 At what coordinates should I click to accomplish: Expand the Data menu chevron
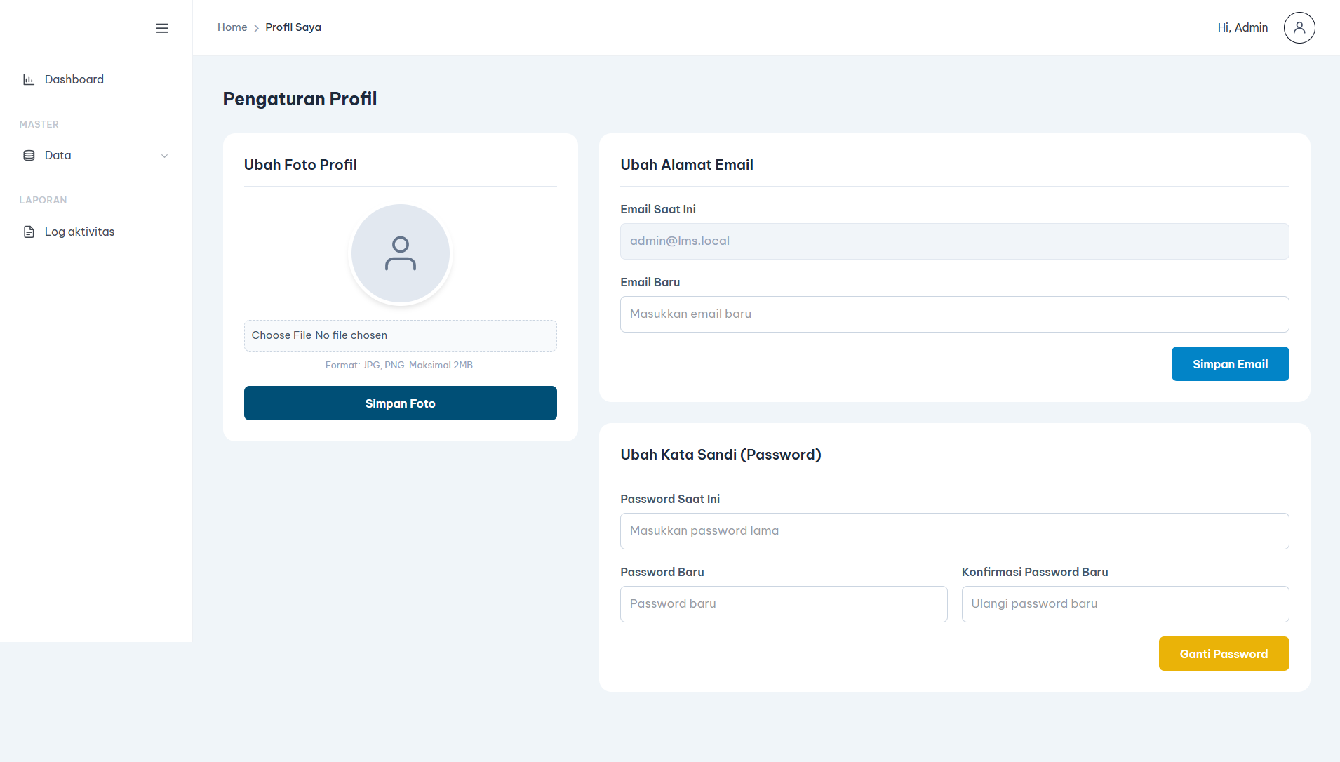[x=164, y=156]
